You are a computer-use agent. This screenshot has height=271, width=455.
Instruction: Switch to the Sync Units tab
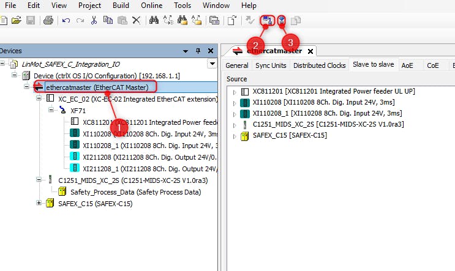[x=271, y=65]
